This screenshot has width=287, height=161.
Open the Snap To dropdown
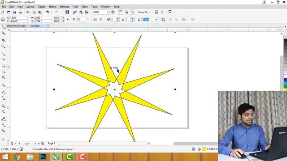(144, 12)
